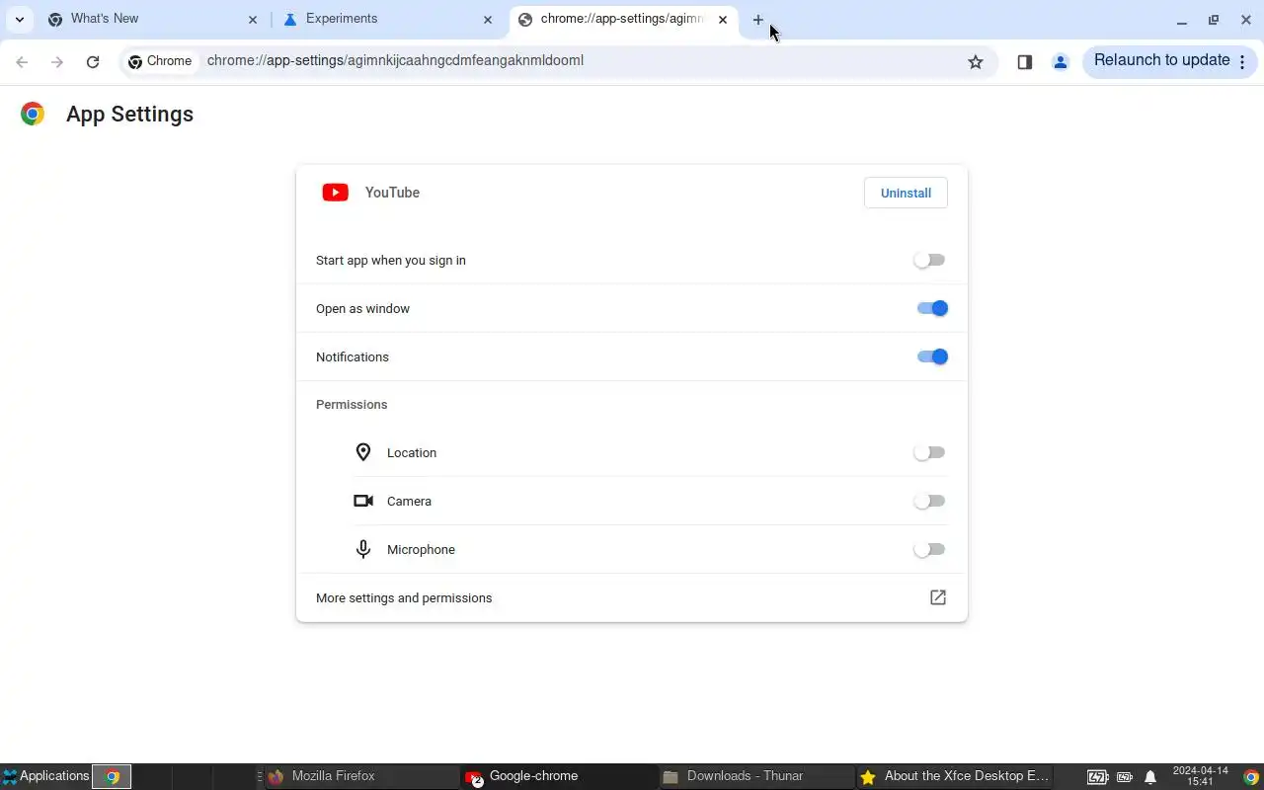Toggle Start app when you sign in

(x=929, y=260)
